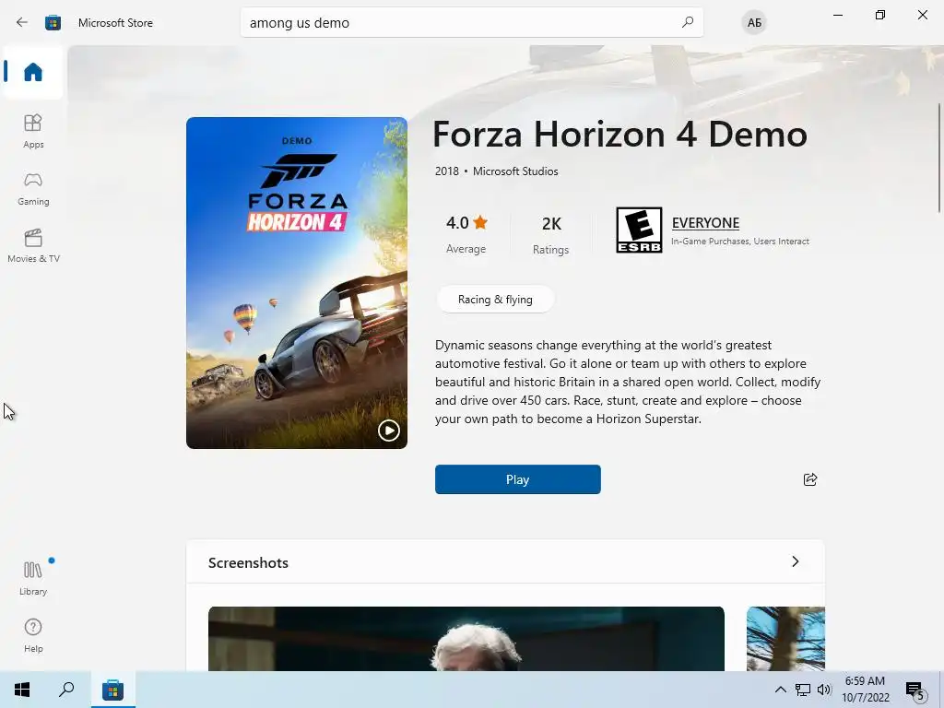Viewport: 944px width, 708px height.
Task: Open the Movies & TV section
Action: click(x=33, y=245)
